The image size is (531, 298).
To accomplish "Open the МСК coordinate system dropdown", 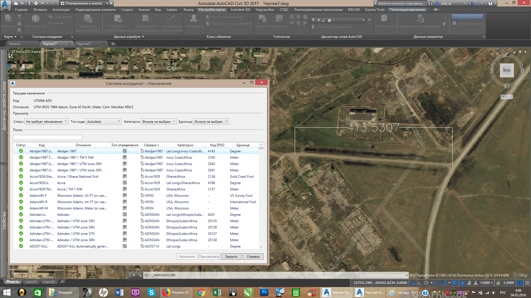I will (x=507, y=97).
